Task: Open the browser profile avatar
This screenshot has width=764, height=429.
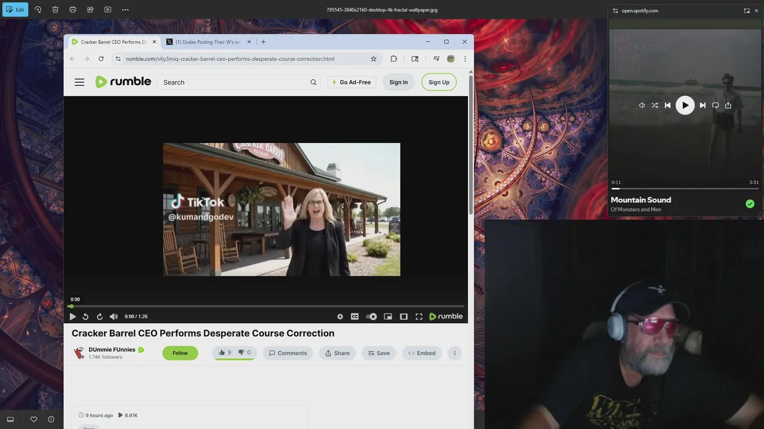Action: 451,58
